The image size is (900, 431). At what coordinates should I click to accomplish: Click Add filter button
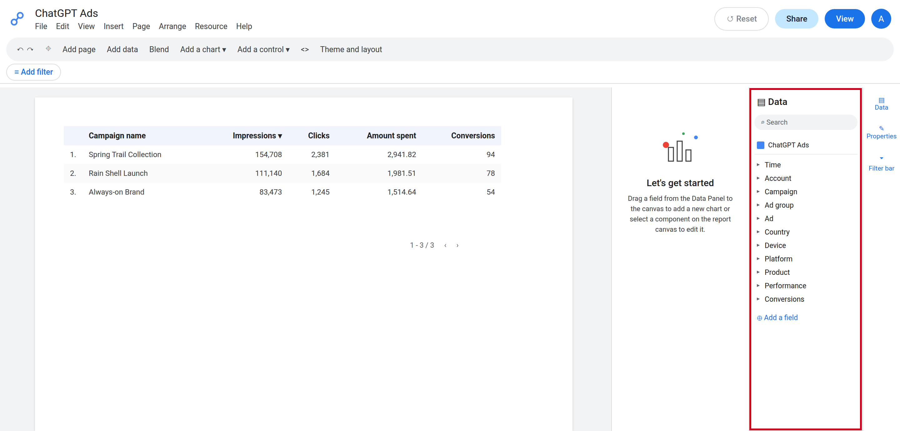(x=33, y=72)
